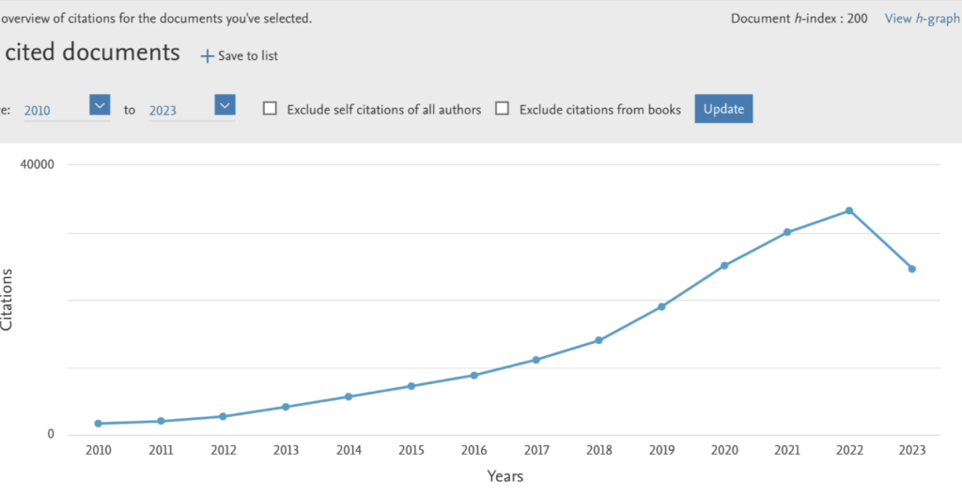The image size is (962, 495).
Task: Select the 2013 citation data point
Action: [286, 407]
